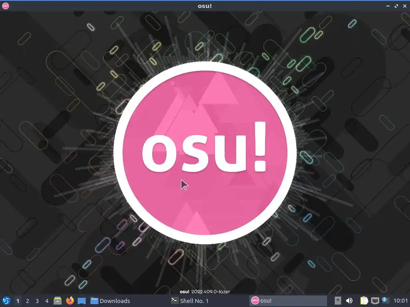Click the removable media eject tray icon
This screenshot has width=410, height=307.
pyautogui.click(x=338, y=301)
